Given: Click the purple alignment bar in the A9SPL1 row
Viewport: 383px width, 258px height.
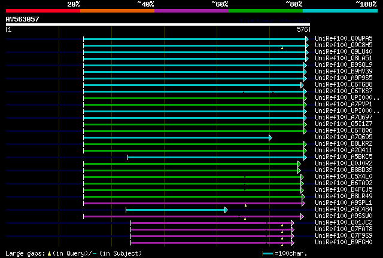Looking at the screenshot, I should click(193, 204).
